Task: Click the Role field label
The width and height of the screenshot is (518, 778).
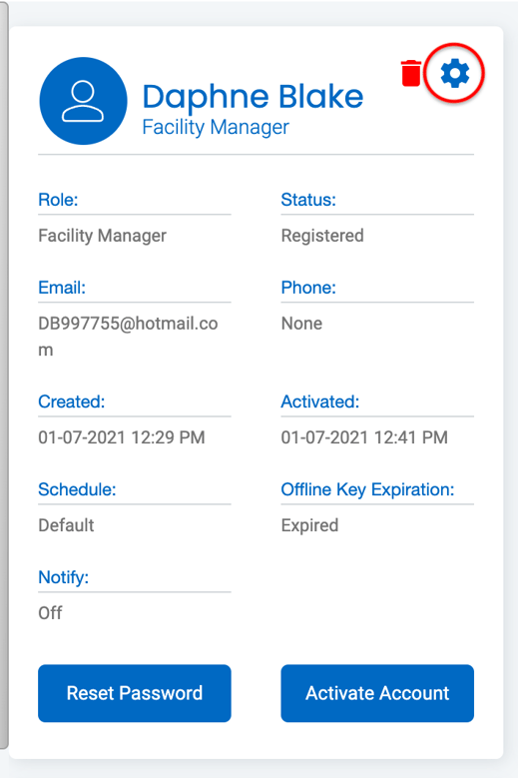Action: [58, 200]
